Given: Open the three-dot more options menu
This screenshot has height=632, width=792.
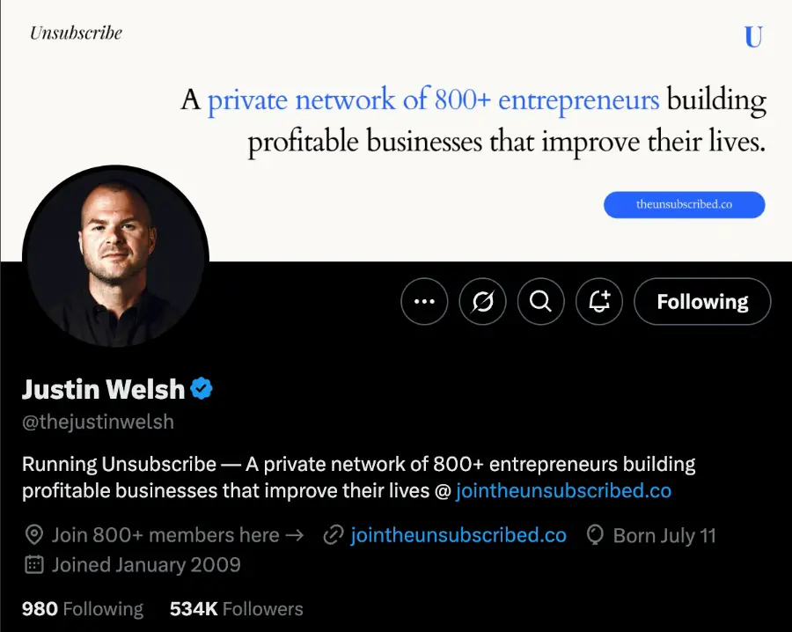Looking at the screenshot, I should click(x=424, y=302).
